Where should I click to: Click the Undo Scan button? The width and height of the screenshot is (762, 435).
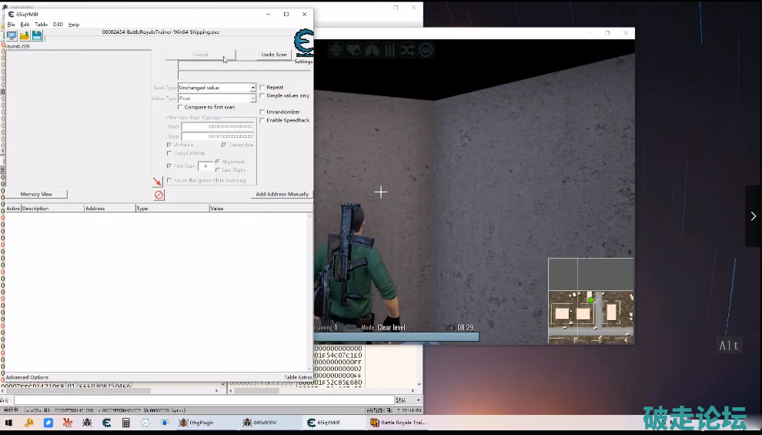(x=273, y=55)
